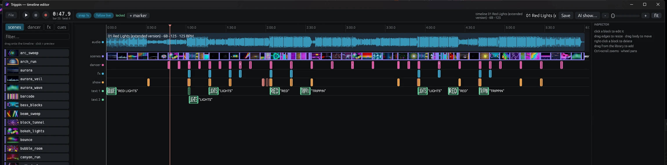667x165 pixels.
Task: Zoom in with the plus button
Action: point(646,16)
